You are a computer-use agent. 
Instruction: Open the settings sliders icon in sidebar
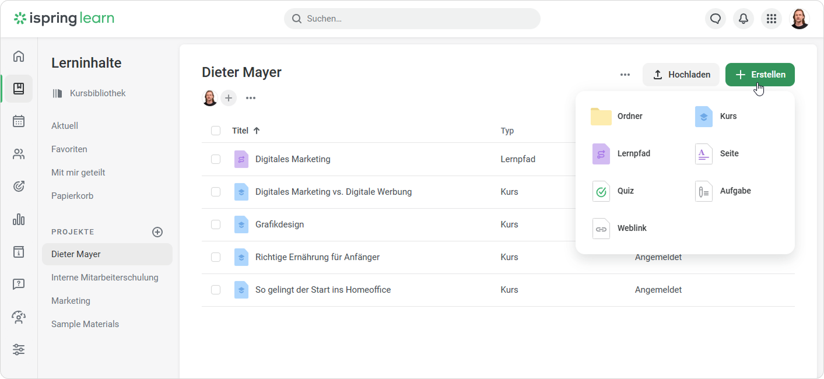coord(19,350)
